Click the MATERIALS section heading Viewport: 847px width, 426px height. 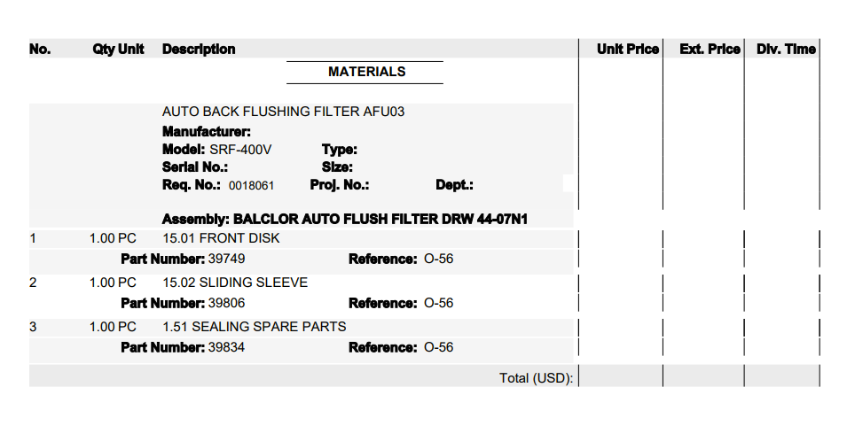[x=366, y=72]
